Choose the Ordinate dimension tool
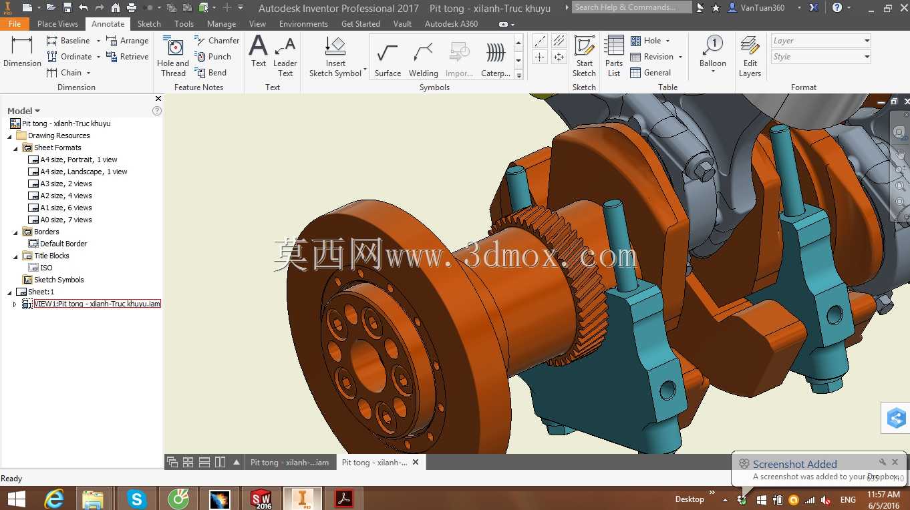 69,57
